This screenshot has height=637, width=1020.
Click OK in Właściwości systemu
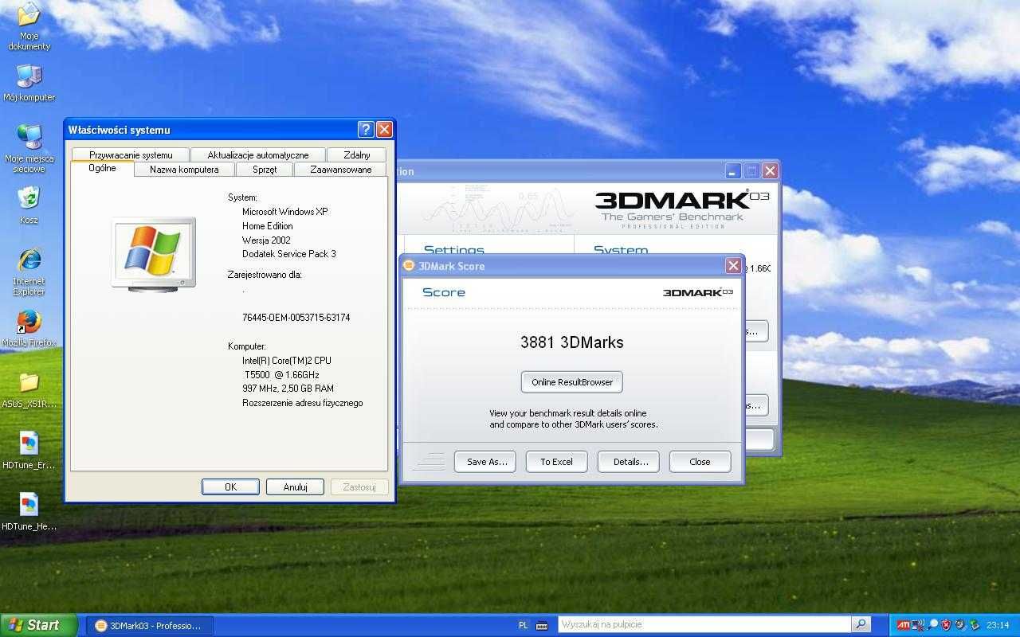click(230, 487)
